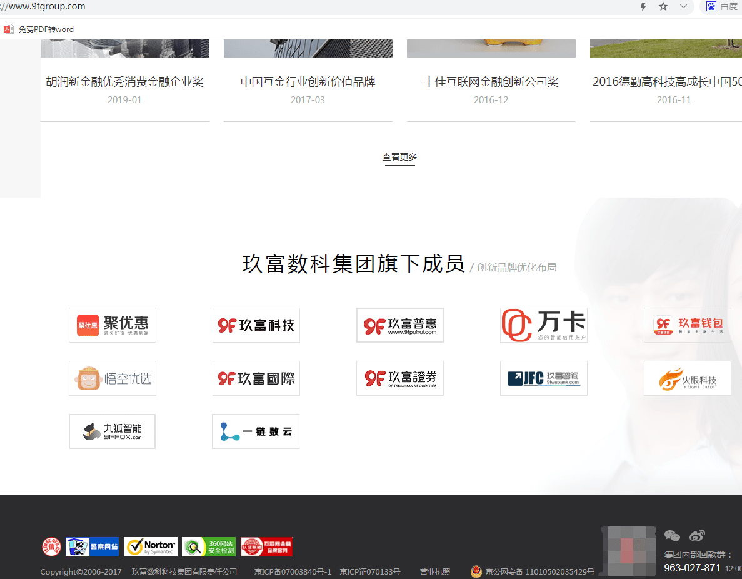742x579 pixels.
Task: Open the JFC 玖富咨询 member logo
Action: tap(544, 378)
